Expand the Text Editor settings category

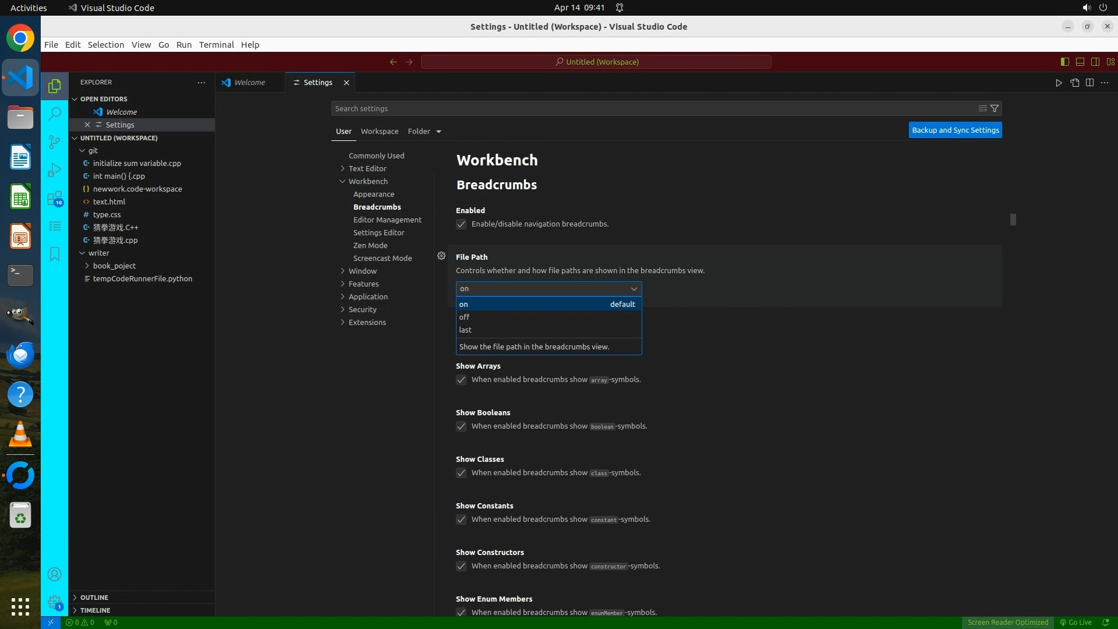(x=367, y=168)
